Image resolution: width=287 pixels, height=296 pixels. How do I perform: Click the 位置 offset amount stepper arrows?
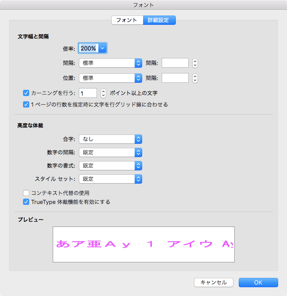coord(195,78)
